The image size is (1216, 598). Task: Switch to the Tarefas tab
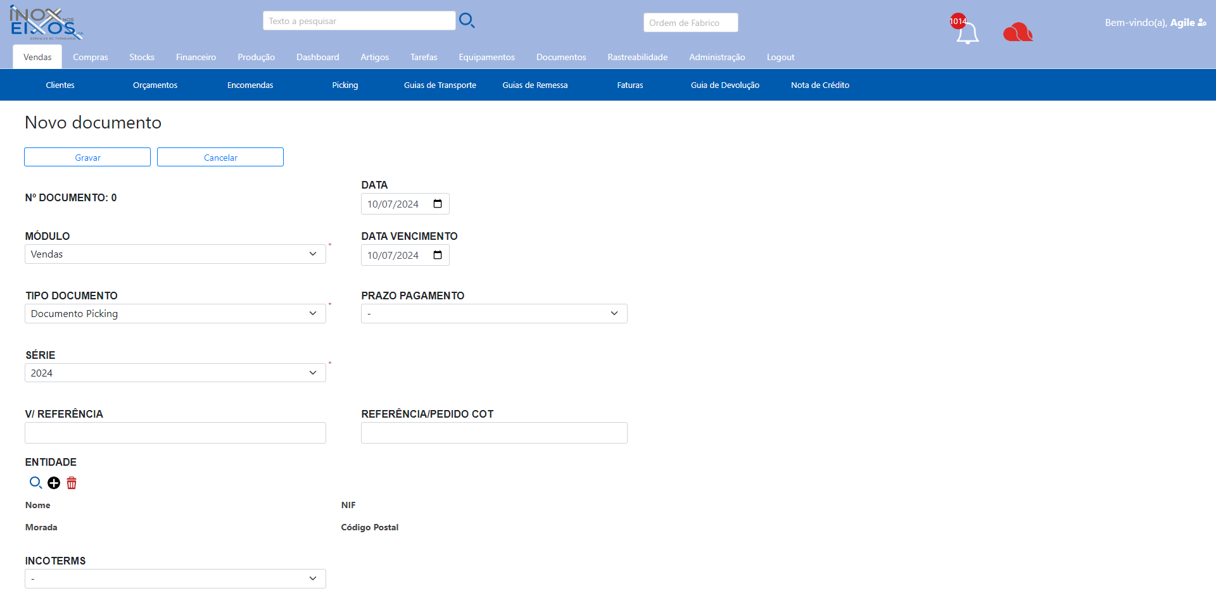(x=424, y=57)
